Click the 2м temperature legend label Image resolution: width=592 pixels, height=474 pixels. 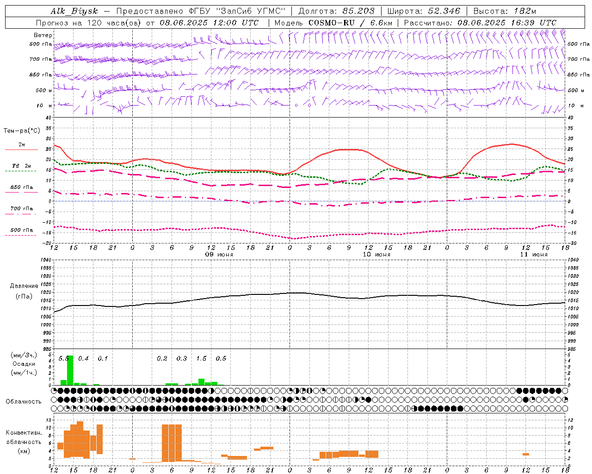(x=22, y=144)
